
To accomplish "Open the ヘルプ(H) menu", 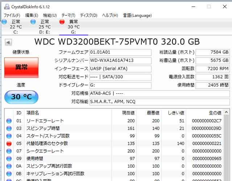I will click(x=110, y=15).
